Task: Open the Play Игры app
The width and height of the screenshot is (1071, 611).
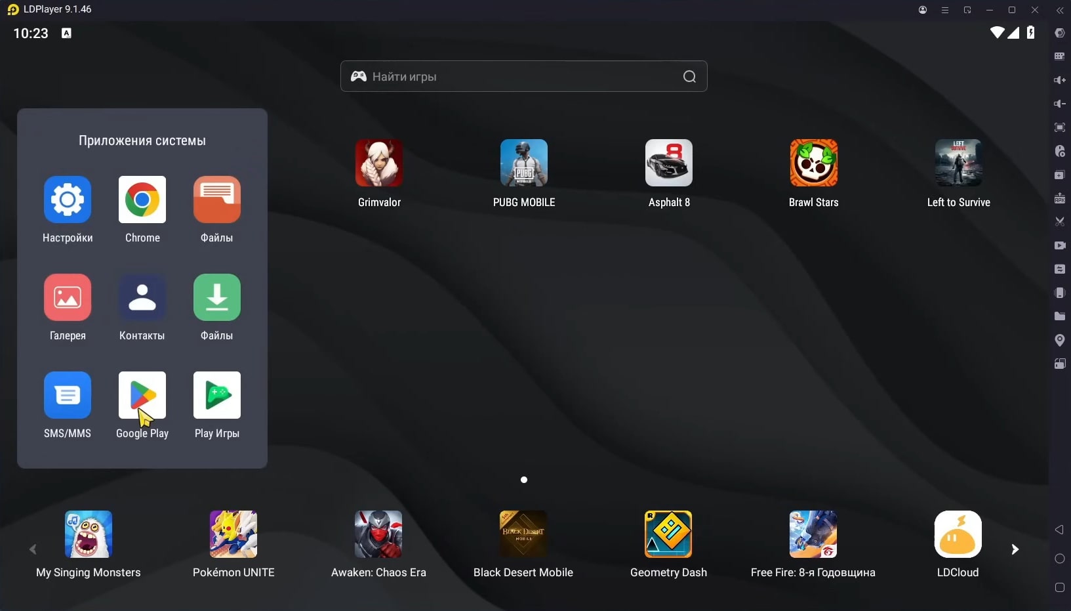Action: pyautogui.click(x=217, y=396)
